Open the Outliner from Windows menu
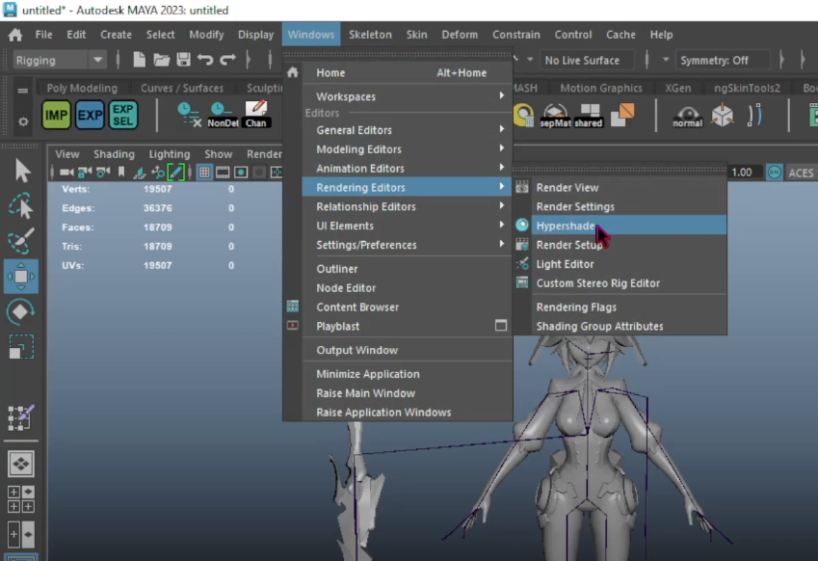Viewport: 818px width, 561px height. 407,269
